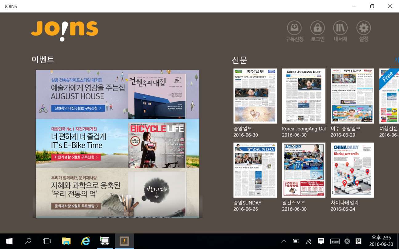Viewport: 399px width, 249px height.
Task: Check the battery status tray icon
Action: [296, 241]
